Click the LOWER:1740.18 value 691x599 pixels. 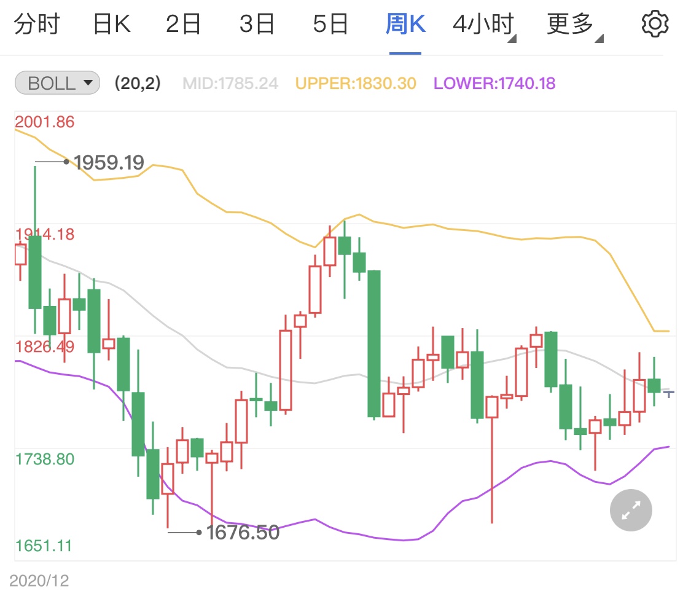click(x=494, y=84)
